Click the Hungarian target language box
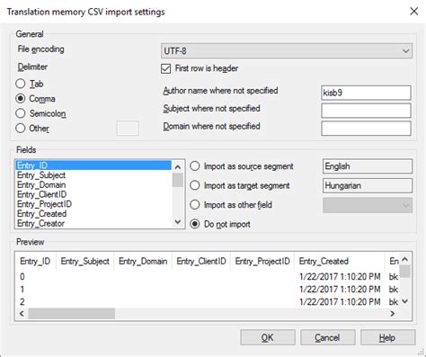 click(368, 185)
